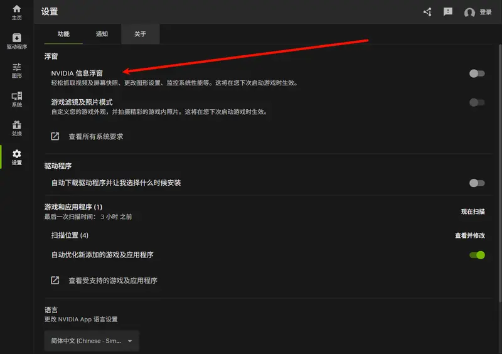Click the 游戏和应用程序 (1) heading
The height and width of the screenshot is (354, 502).
click(73, 207)
